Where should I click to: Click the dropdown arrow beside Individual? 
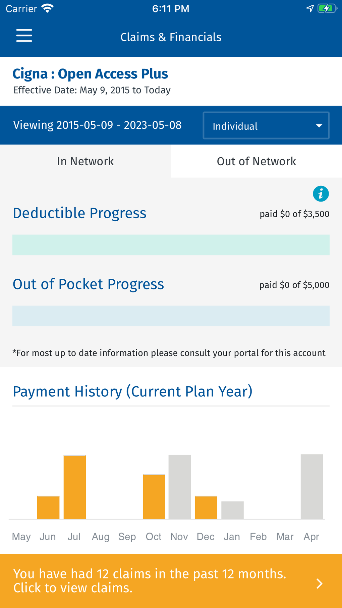(319, 126)
